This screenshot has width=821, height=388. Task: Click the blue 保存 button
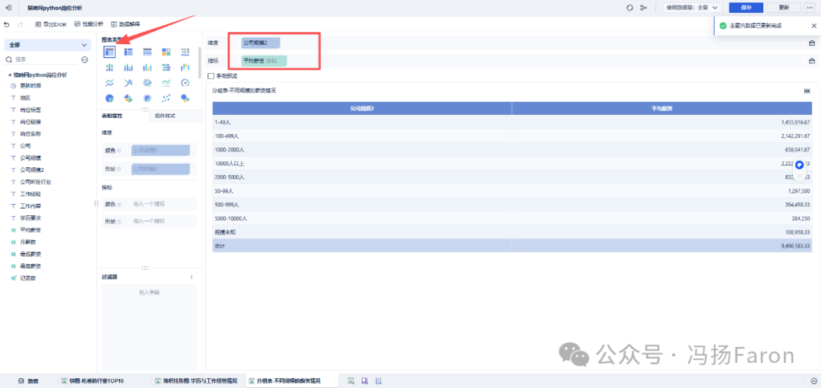747,8
